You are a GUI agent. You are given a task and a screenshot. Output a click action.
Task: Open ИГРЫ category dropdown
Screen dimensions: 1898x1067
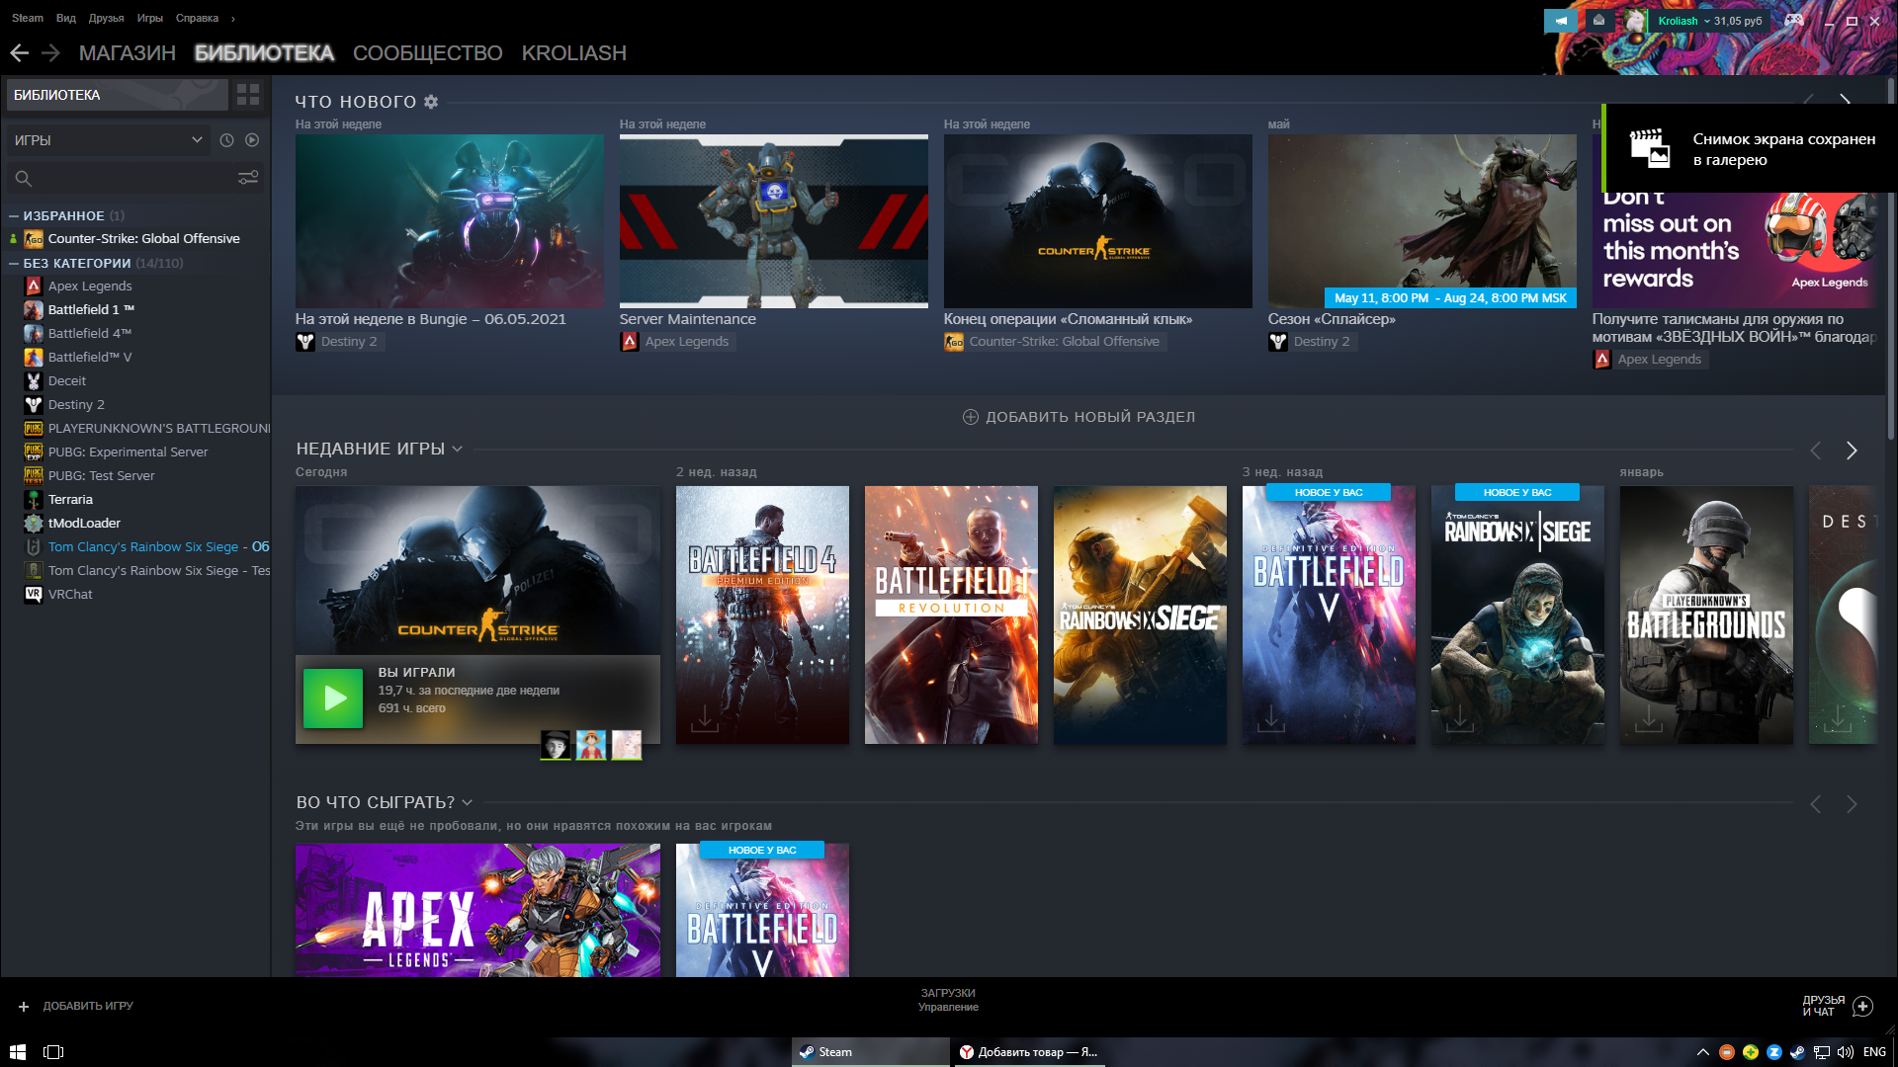(x=109, y=140)
